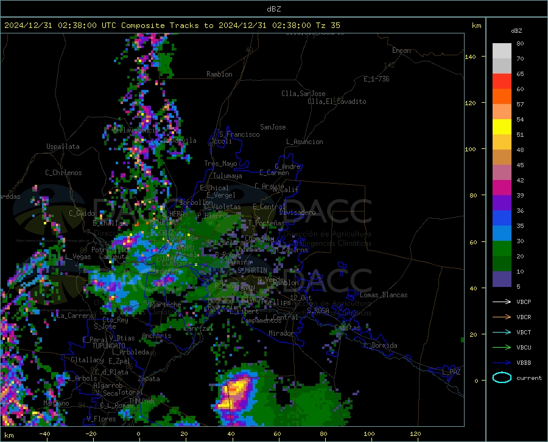Click the L_Asuncion map label
The height and width of the screenshot is (442, 548).
[x=304, y=142]
